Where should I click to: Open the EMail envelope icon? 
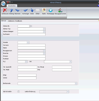tap(37, 10)
